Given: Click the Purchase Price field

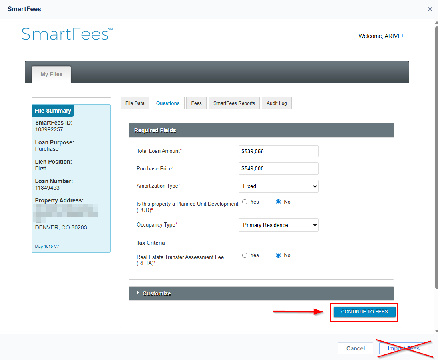Looking at the screenshot, I should click(x=279, y=168).
